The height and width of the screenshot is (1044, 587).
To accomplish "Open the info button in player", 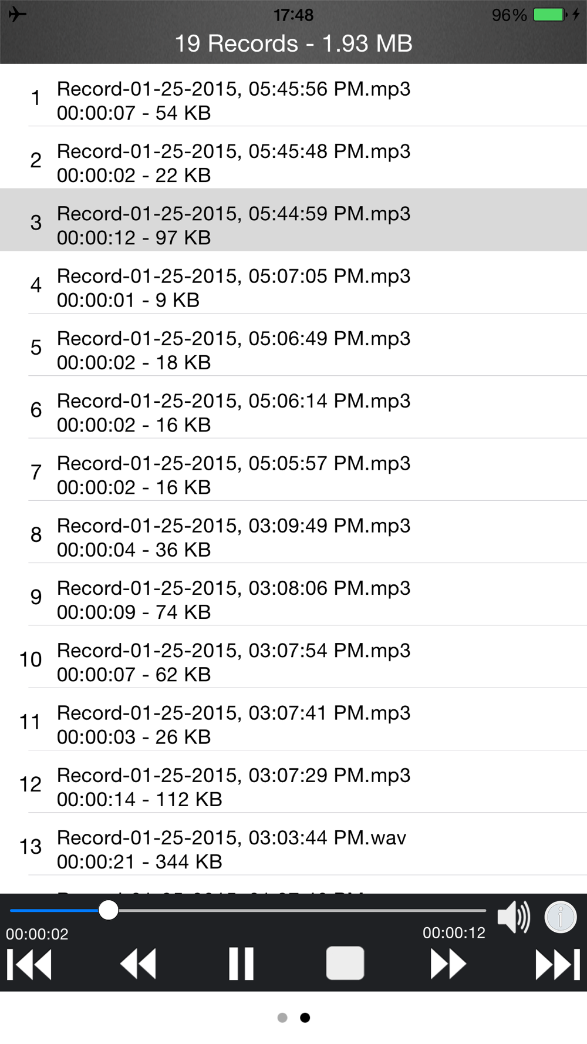I will [x=561, y=917].
